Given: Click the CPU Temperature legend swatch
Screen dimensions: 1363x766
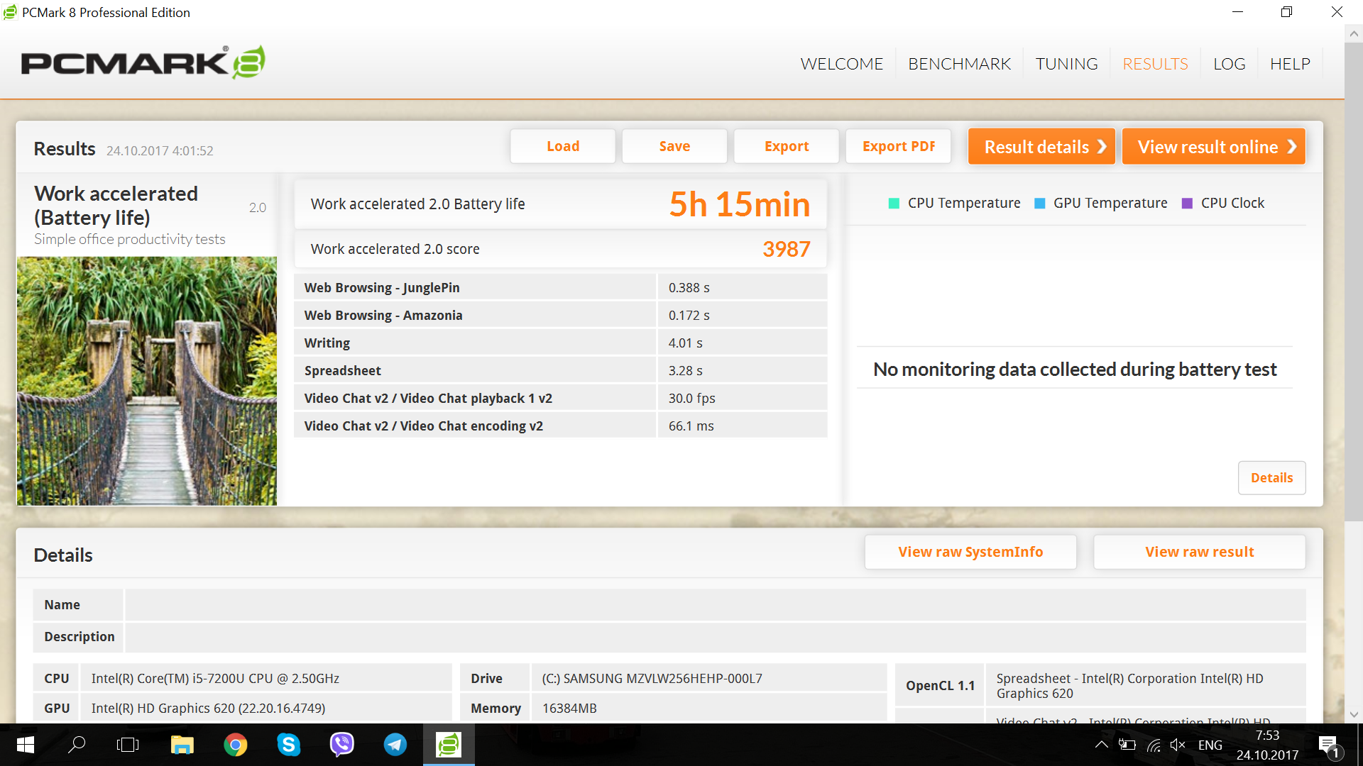Looking at the screenshot, I should pos(894,204).
